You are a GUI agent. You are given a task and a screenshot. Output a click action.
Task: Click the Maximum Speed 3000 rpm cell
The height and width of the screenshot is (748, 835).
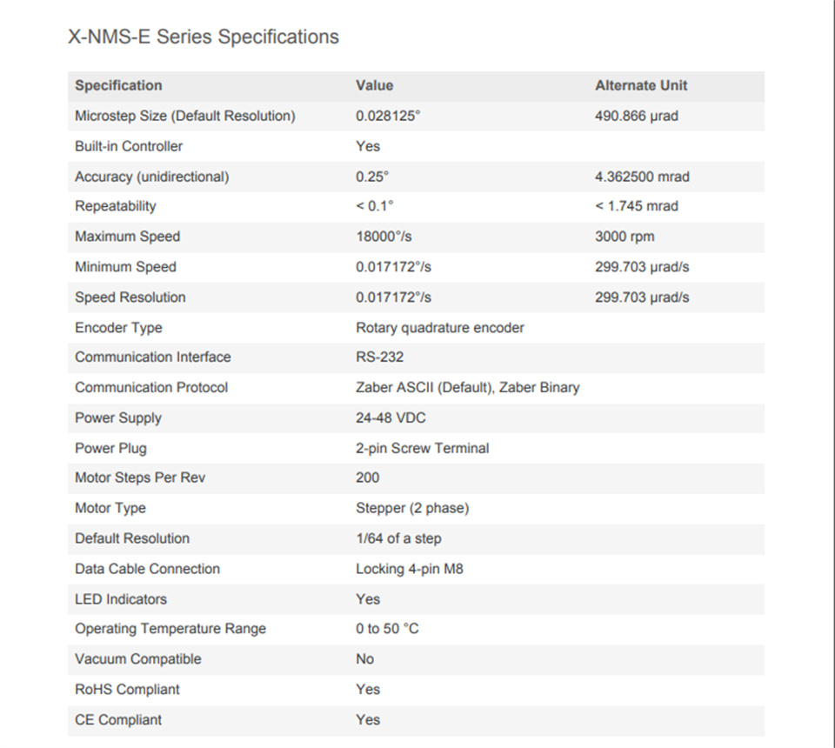(625, 237)
